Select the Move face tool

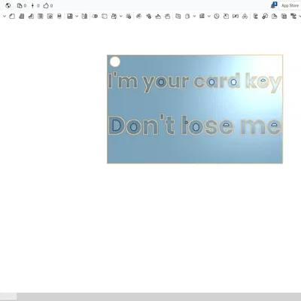click(158, 17)
